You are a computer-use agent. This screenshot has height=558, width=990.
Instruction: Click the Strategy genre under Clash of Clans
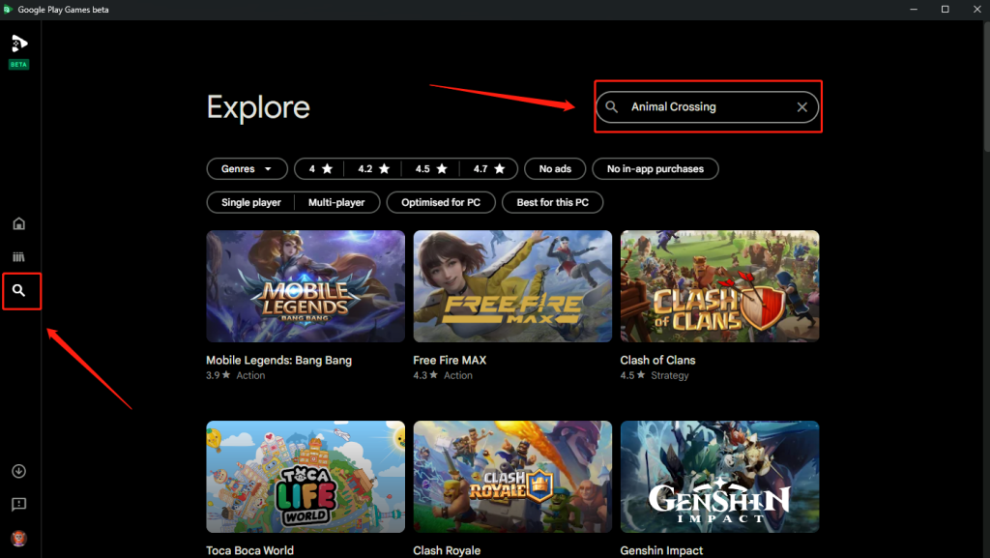click(x=670, y=375)
